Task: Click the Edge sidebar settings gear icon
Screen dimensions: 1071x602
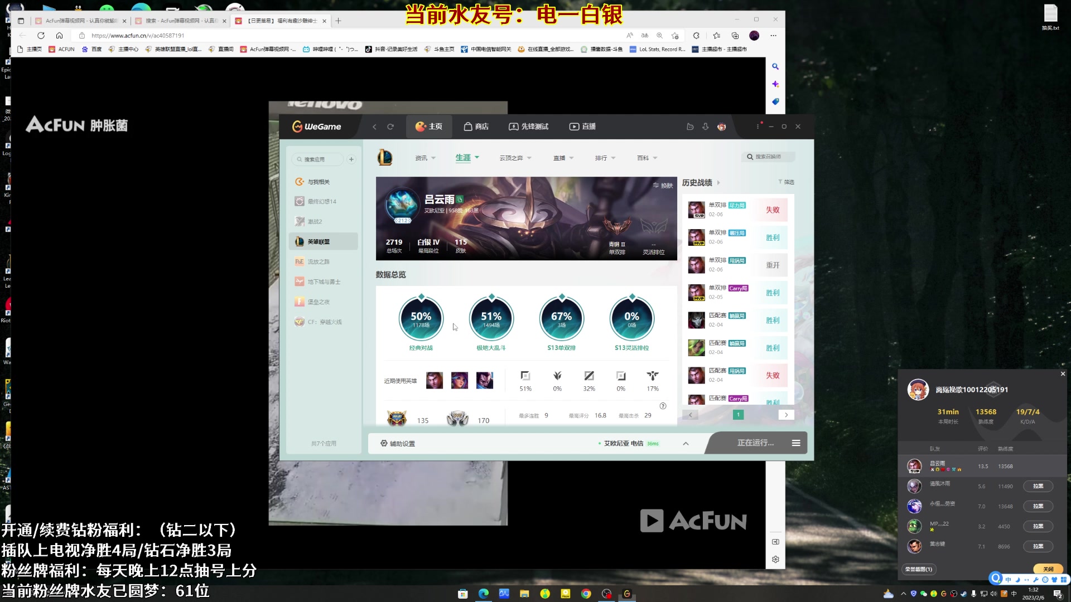Action: tap(775, 560)
